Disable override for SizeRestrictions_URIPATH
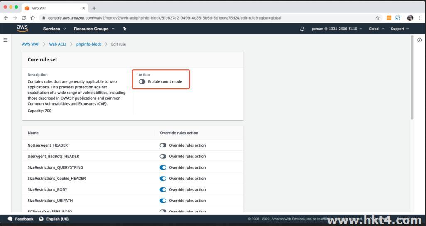426x226 pixels. click(x=163, y=201)
